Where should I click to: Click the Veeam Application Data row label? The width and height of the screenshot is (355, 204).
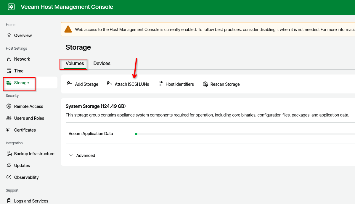click(x=91, y=134)
